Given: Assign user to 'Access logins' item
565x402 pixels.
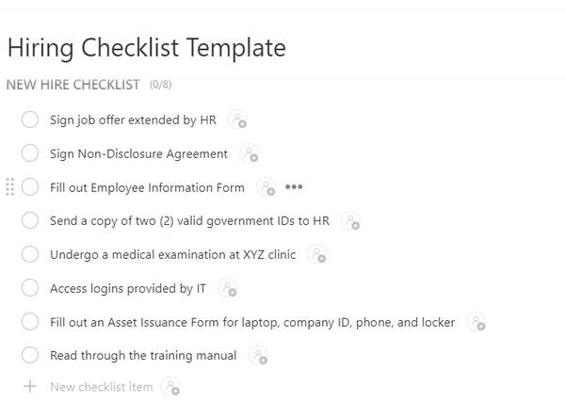Looking at the screenshot, I should (x=228, y=289).
